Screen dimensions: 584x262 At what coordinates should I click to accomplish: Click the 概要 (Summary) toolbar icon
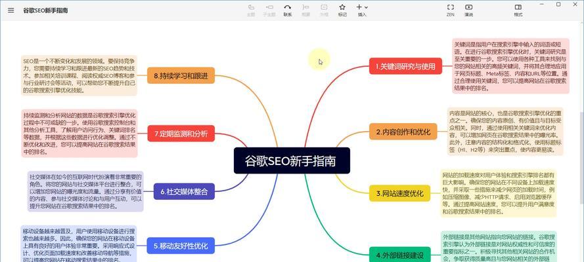click(x=305, y=10)
